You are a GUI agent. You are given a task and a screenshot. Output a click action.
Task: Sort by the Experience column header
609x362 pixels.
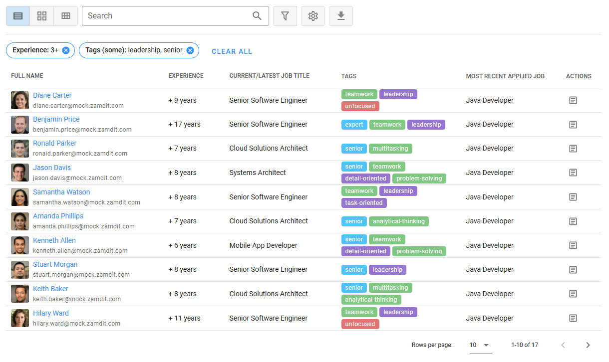click(x=186, y=76)
